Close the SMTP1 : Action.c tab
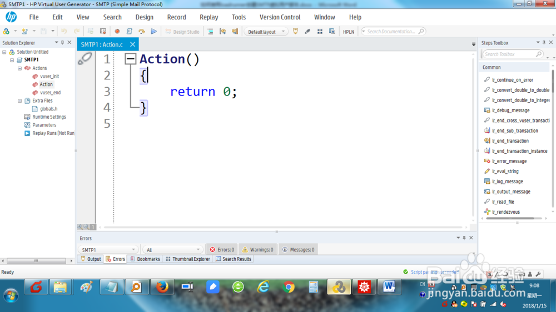Image resolution: width=556 pixels, height=312 pixels. 133,44
